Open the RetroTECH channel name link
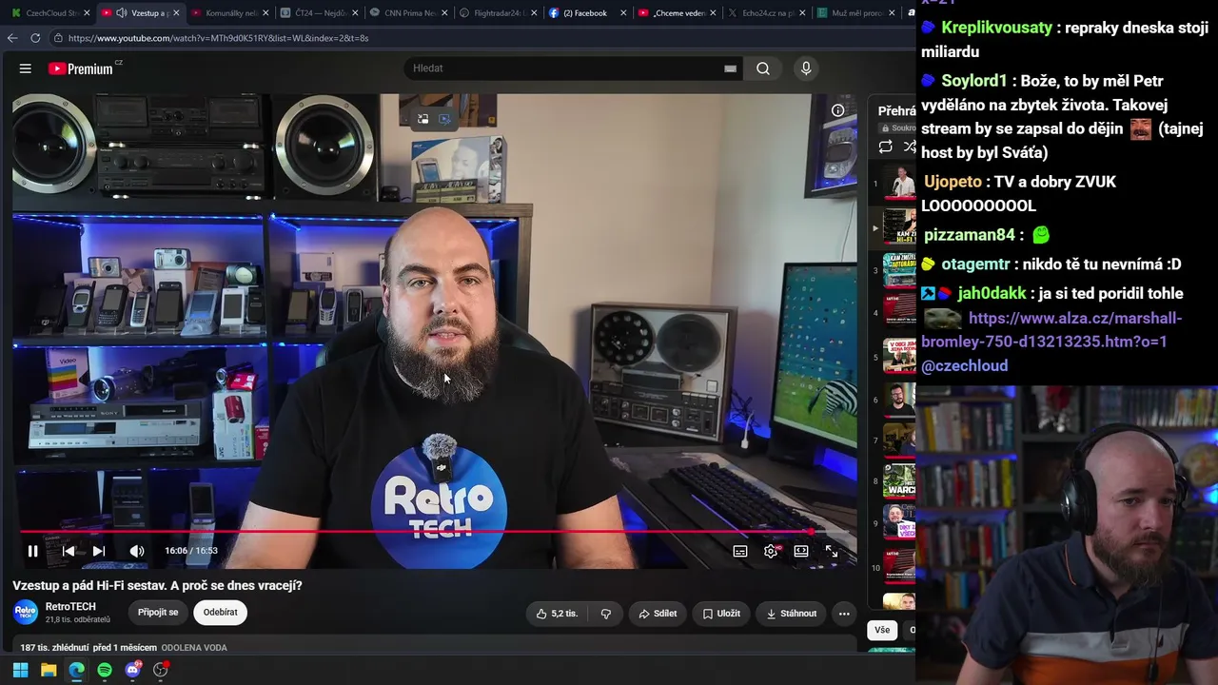 pyautogui.click(x=70, y=607)
